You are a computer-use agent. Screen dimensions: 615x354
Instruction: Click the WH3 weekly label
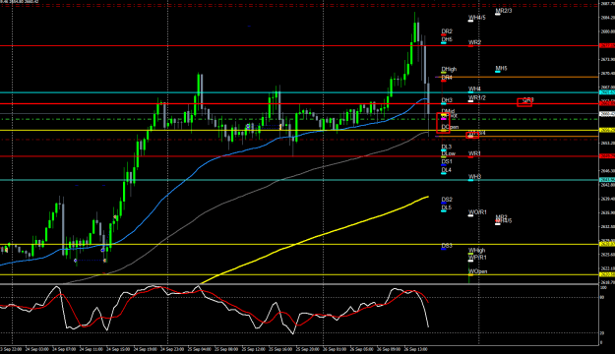[474, 177]
